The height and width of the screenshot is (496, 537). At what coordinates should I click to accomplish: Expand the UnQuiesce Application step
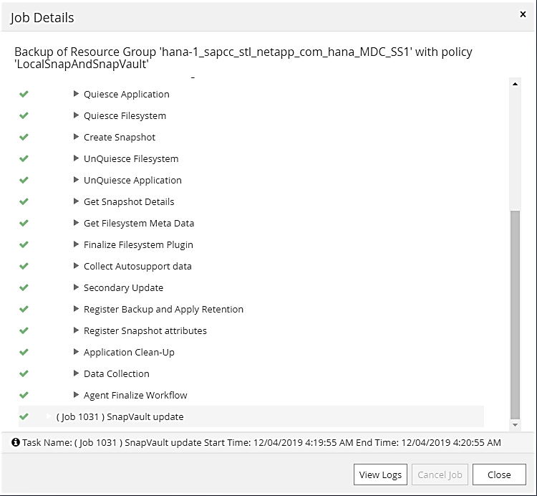coord(77,180)
